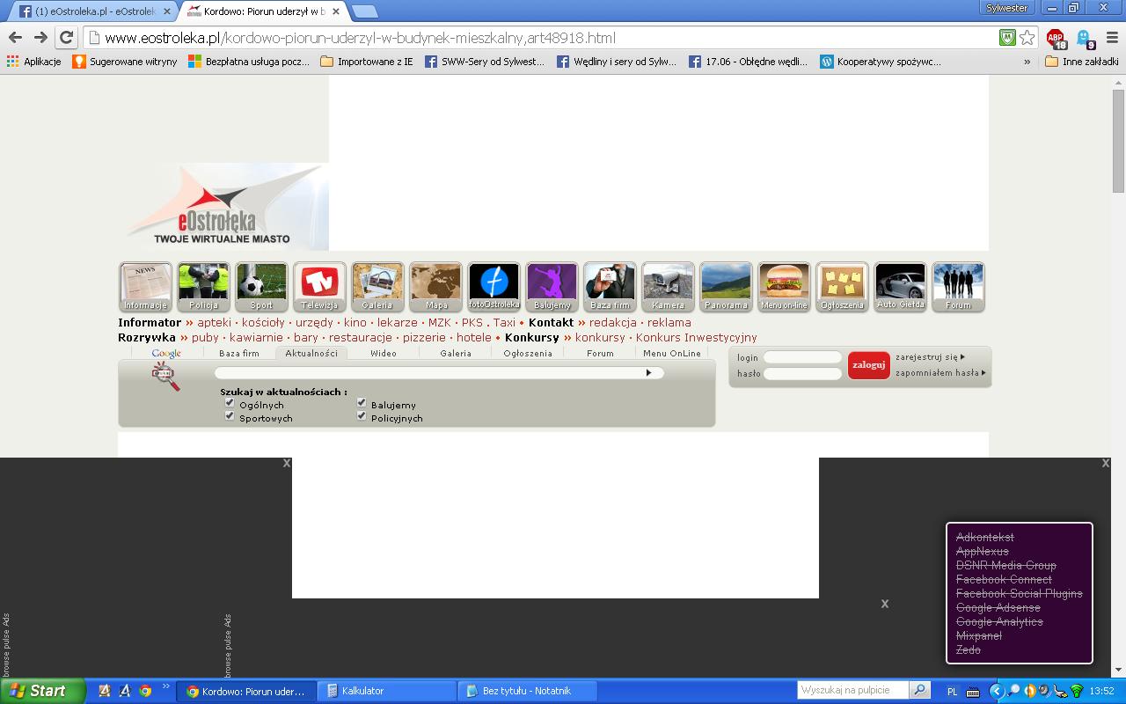Open the Policja icon in site navigation
The image size is (1126, 704).
coord(203,285)
